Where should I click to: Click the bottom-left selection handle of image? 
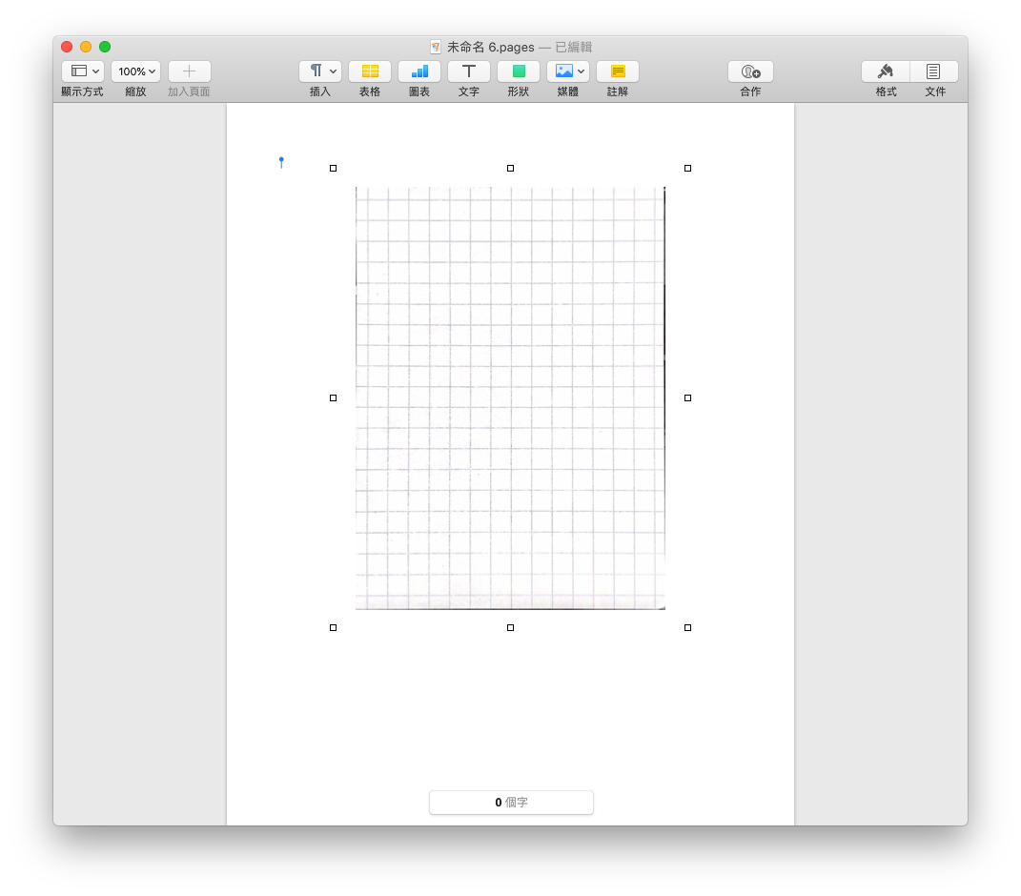(x=334, y=628)
